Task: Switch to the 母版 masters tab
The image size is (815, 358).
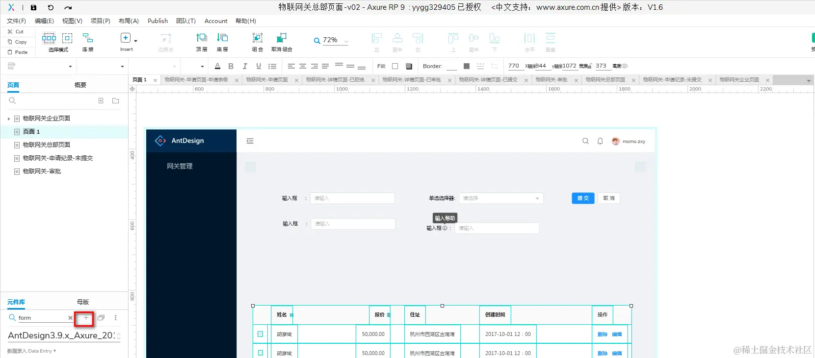Action: click(x=83, y=302)
